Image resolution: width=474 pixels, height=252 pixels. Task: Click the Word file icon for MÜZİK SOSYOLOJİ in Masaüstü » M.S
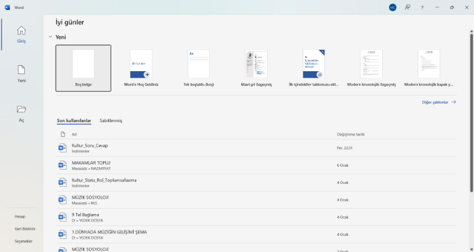click(x=62, y=200)
